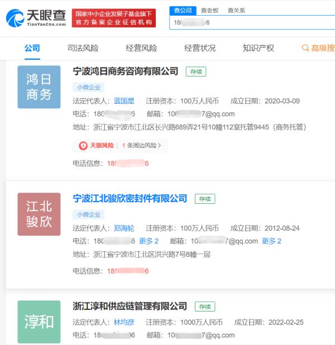Select the 查关系 search tab

pyautogui.click(x=236, y=11)
